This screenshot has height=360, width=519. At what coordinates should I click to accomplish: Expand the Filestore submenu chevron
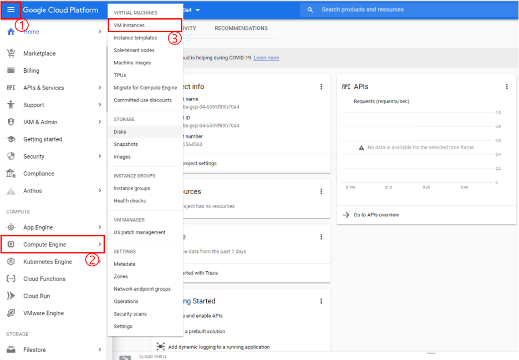pos(100,349)
